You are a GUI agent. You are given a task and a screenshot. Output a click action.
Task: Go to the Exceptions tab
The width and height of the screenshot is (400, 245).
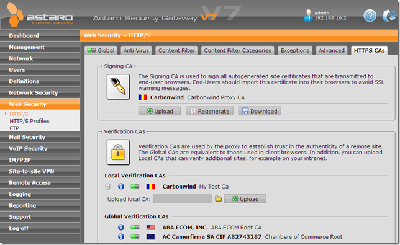(x=295, y=50)
